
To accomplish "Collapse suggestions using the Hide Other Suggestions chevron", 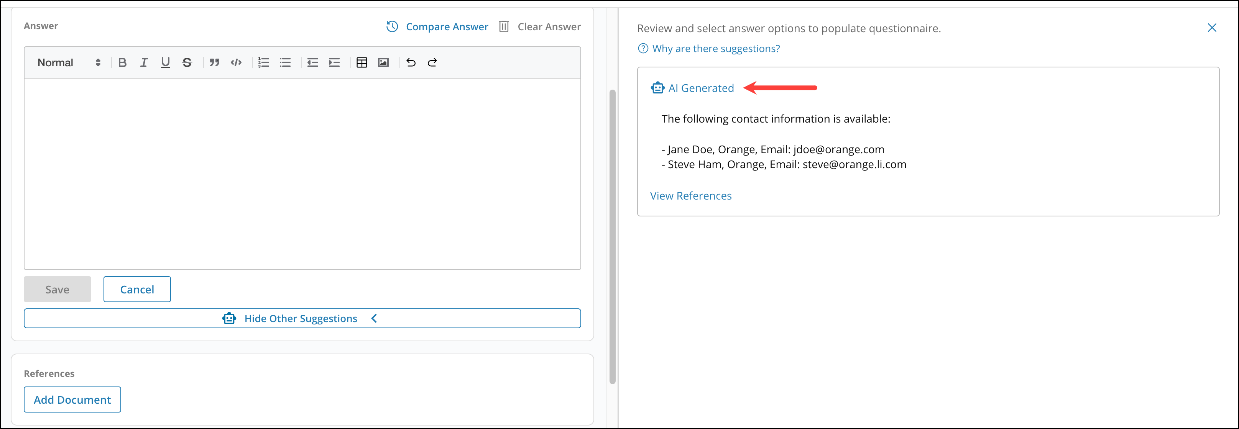I will point(374,318).
